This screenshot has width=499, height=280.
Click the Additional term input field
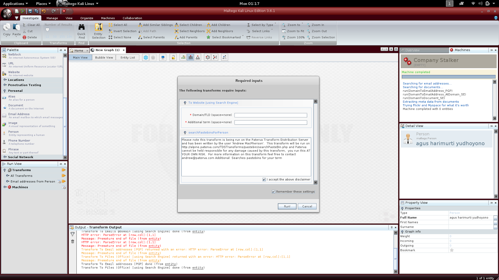coord(271,123)
